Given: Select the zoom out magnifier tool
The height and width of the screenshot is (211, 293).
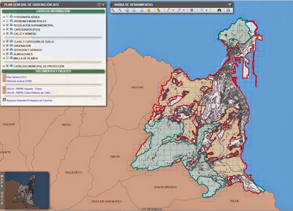Looking at the screenshot, I should (x=120, y=10).
